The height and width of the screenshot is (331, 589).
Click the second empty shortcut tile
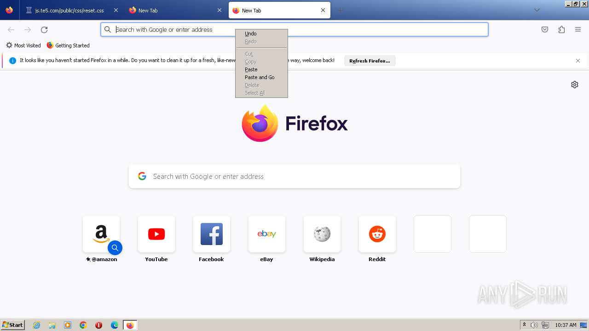point(488,234)
